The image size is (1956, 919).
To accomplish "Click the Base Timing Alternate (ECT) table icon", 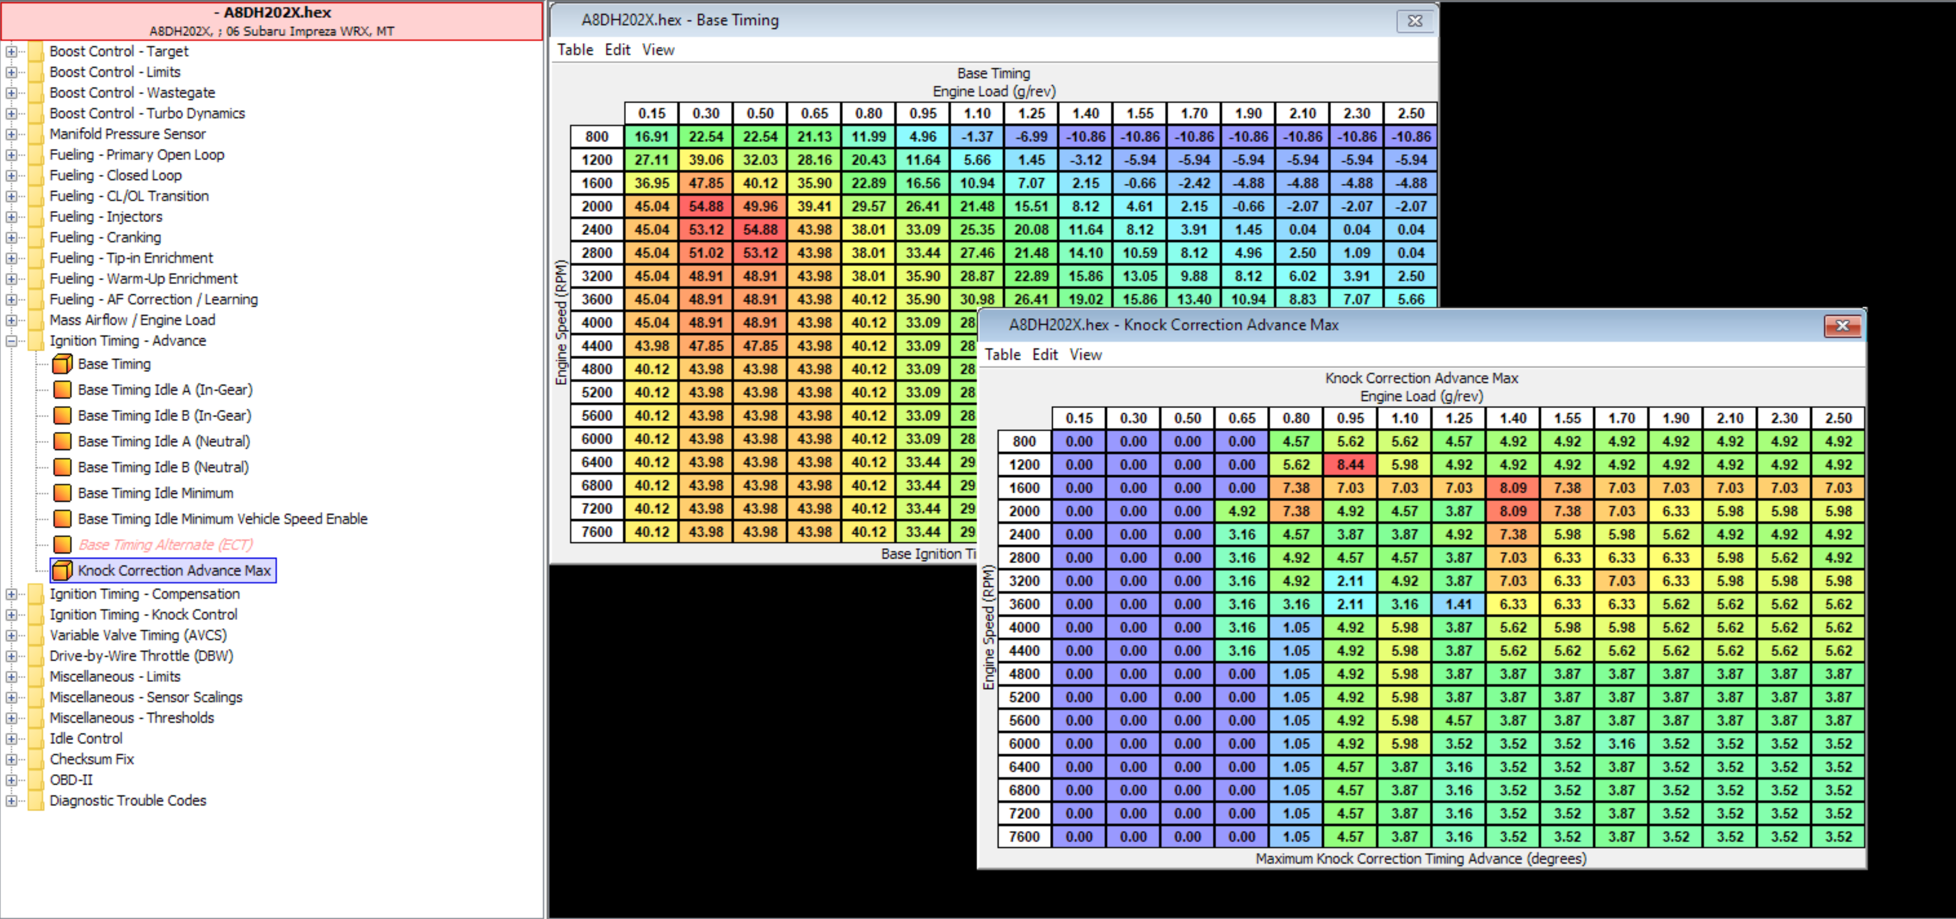I will coord(62,544).
